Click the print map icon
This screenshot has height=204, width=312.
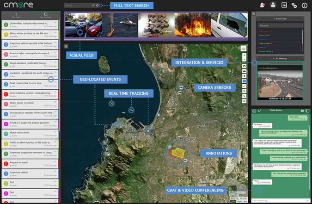point(244,66)
